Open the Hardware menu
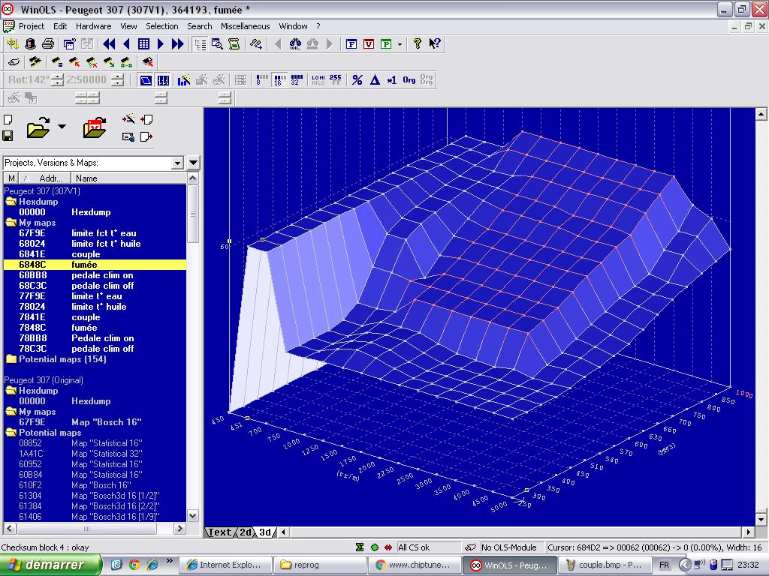The image size is (769, 576). click(x=93, y=26)
